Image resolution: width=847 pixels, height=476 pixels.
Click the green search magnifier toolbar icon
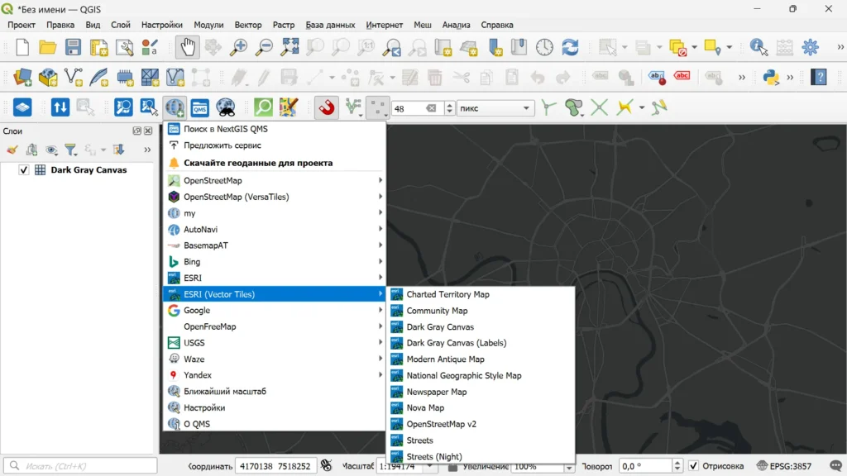tap(263, 107)
